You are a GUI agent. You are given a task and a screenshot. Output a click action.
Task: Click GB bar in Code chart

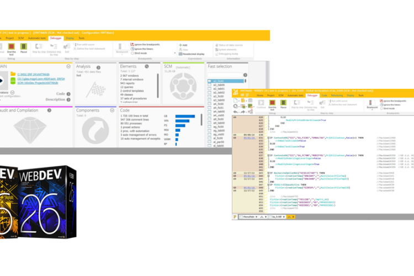coord(185,116)
